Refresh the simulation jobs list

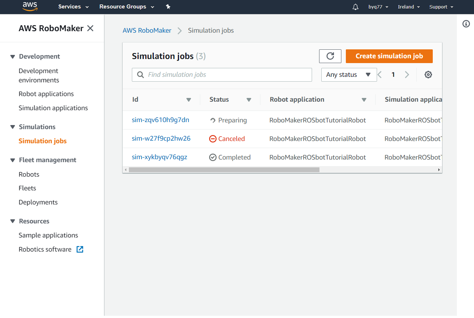(330, 56)
